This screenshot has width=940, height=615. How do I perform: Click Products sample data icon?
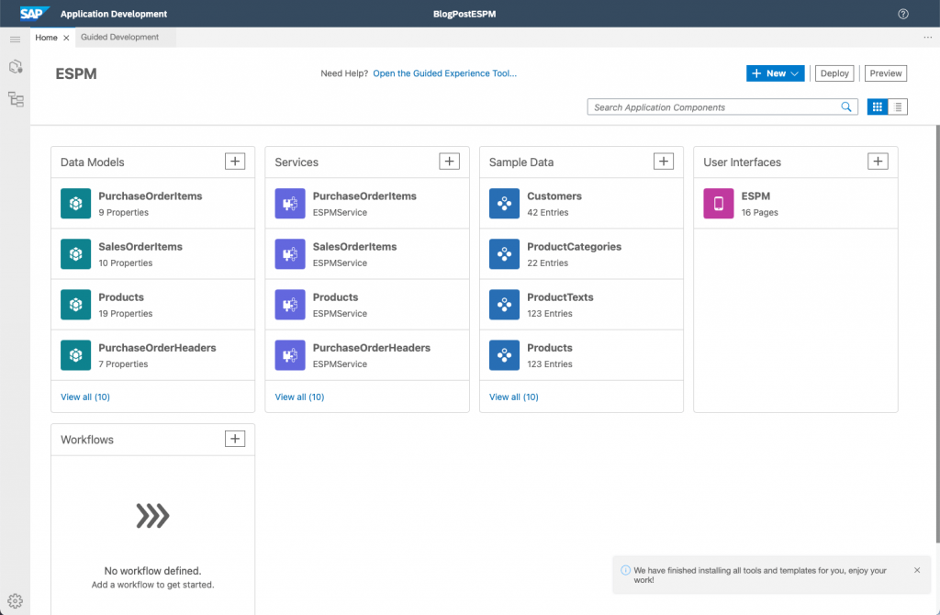click(x=504, y=355)
